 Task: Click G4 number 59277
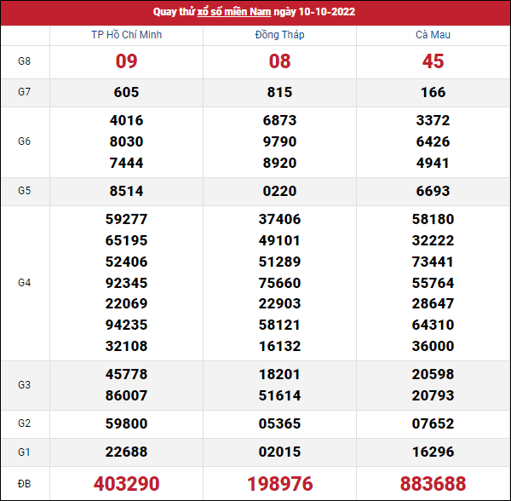pos(126,219)
